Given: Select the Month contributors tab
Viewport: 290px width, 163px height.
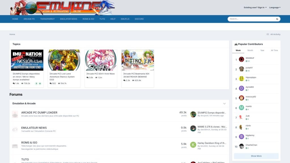Looking at the screenshot, I should 250,50.
